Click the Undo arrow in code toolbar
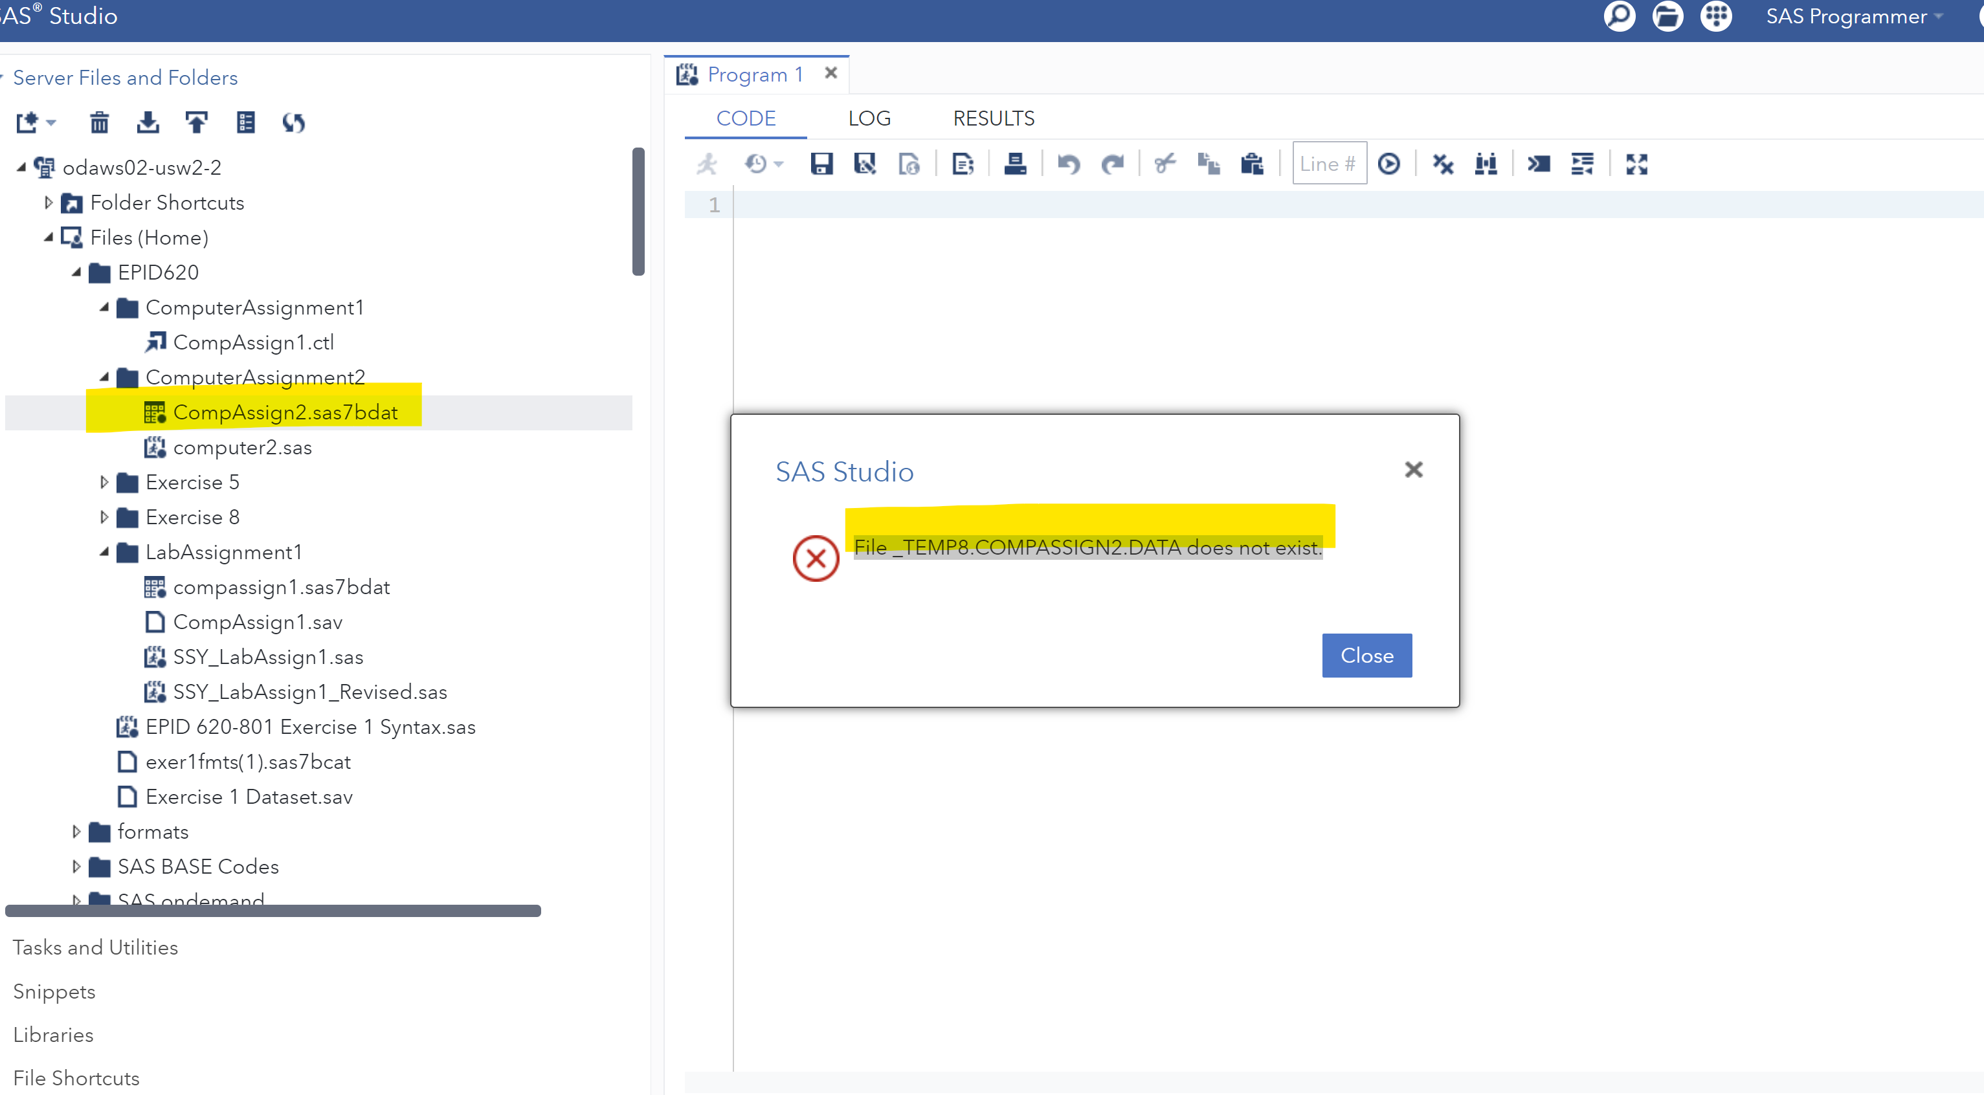The image size is (1984, 1095). (1068, 164)
